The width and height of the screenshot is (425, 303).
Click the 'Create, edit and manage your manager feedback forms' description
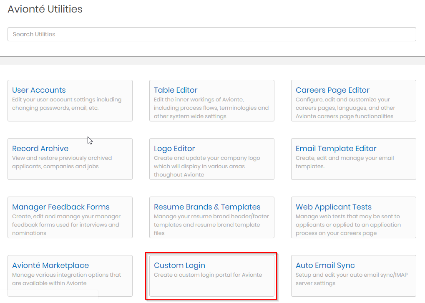coord(66,225)
